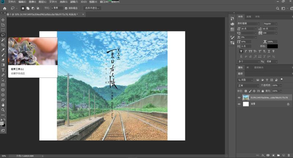Screen dimensions: 293x158
Task: Click the add layer style fx icon
Action: pos(263,155)
